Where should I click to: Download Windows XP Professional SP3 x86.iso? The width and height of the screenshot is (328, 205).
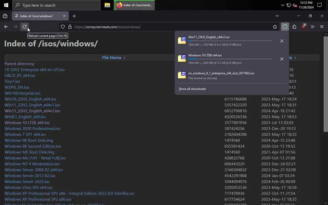pos(38,199)
